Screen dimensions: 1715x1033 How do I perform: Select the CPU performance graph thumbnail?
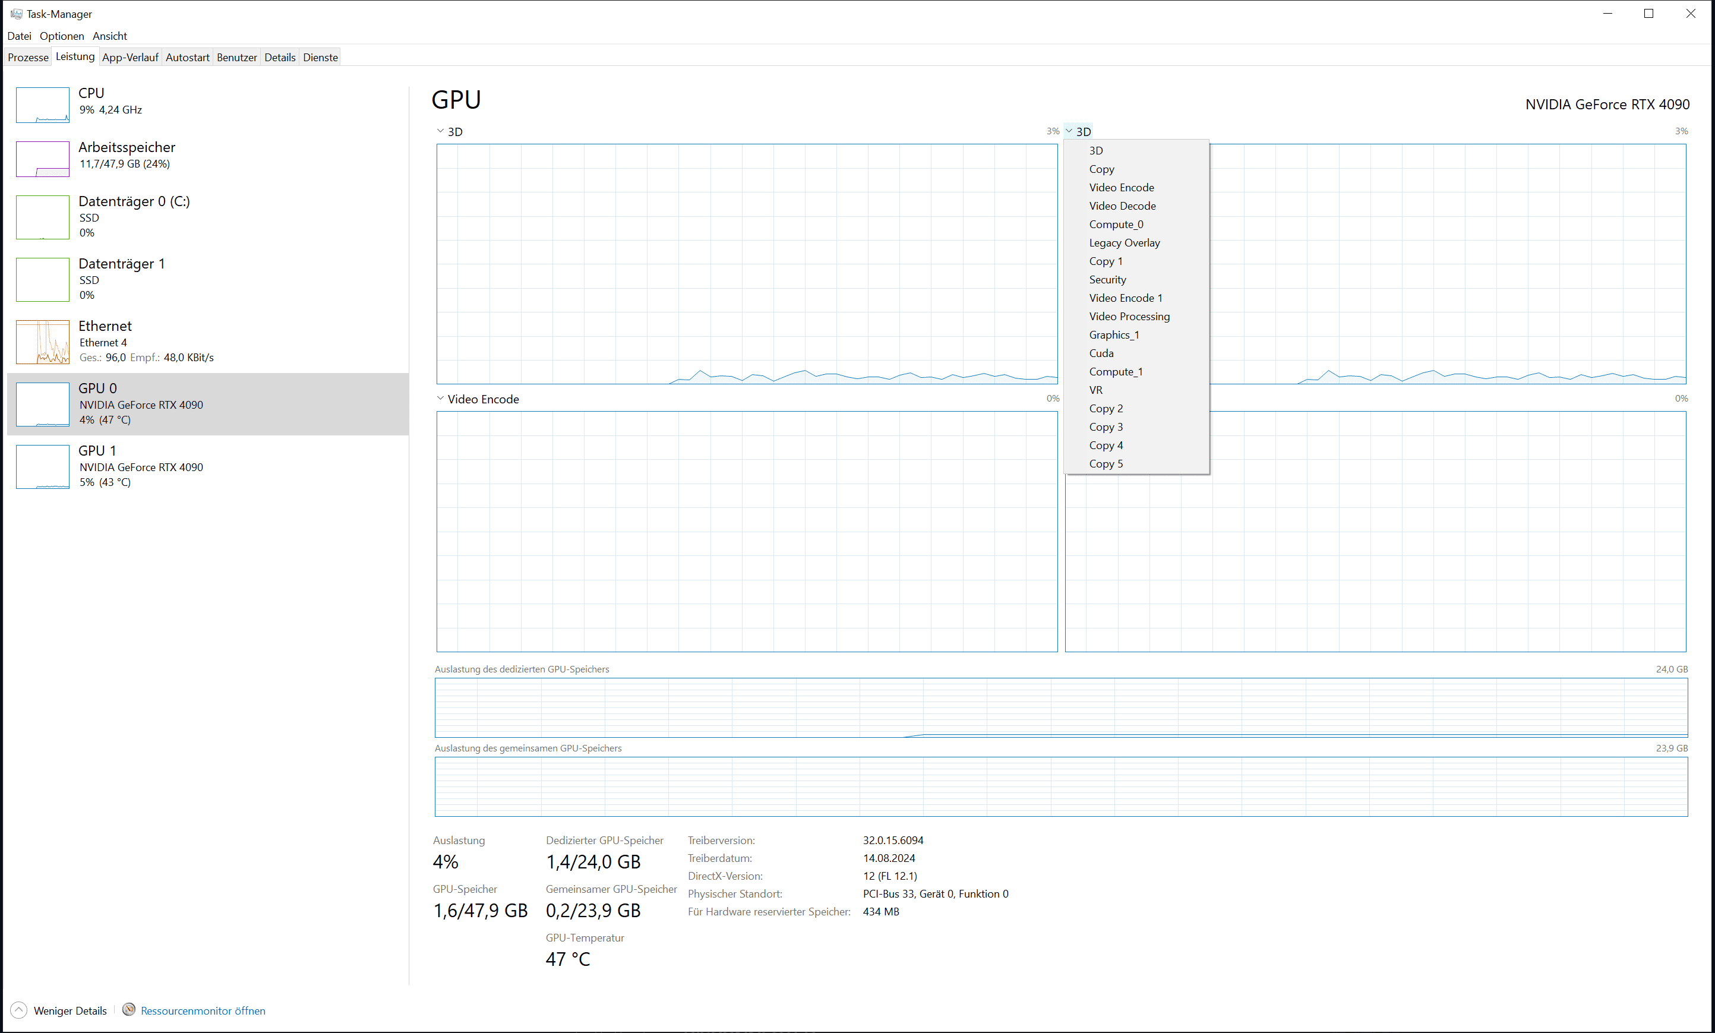click(42, 105)
